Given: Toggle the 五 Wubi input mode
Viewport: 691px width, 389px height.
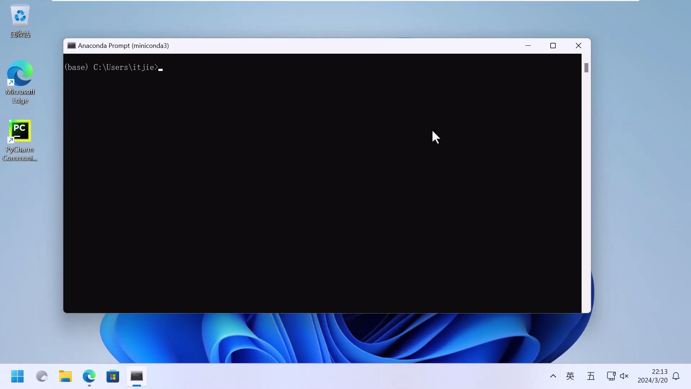Looking at the screenshot, I should [591, 376].
